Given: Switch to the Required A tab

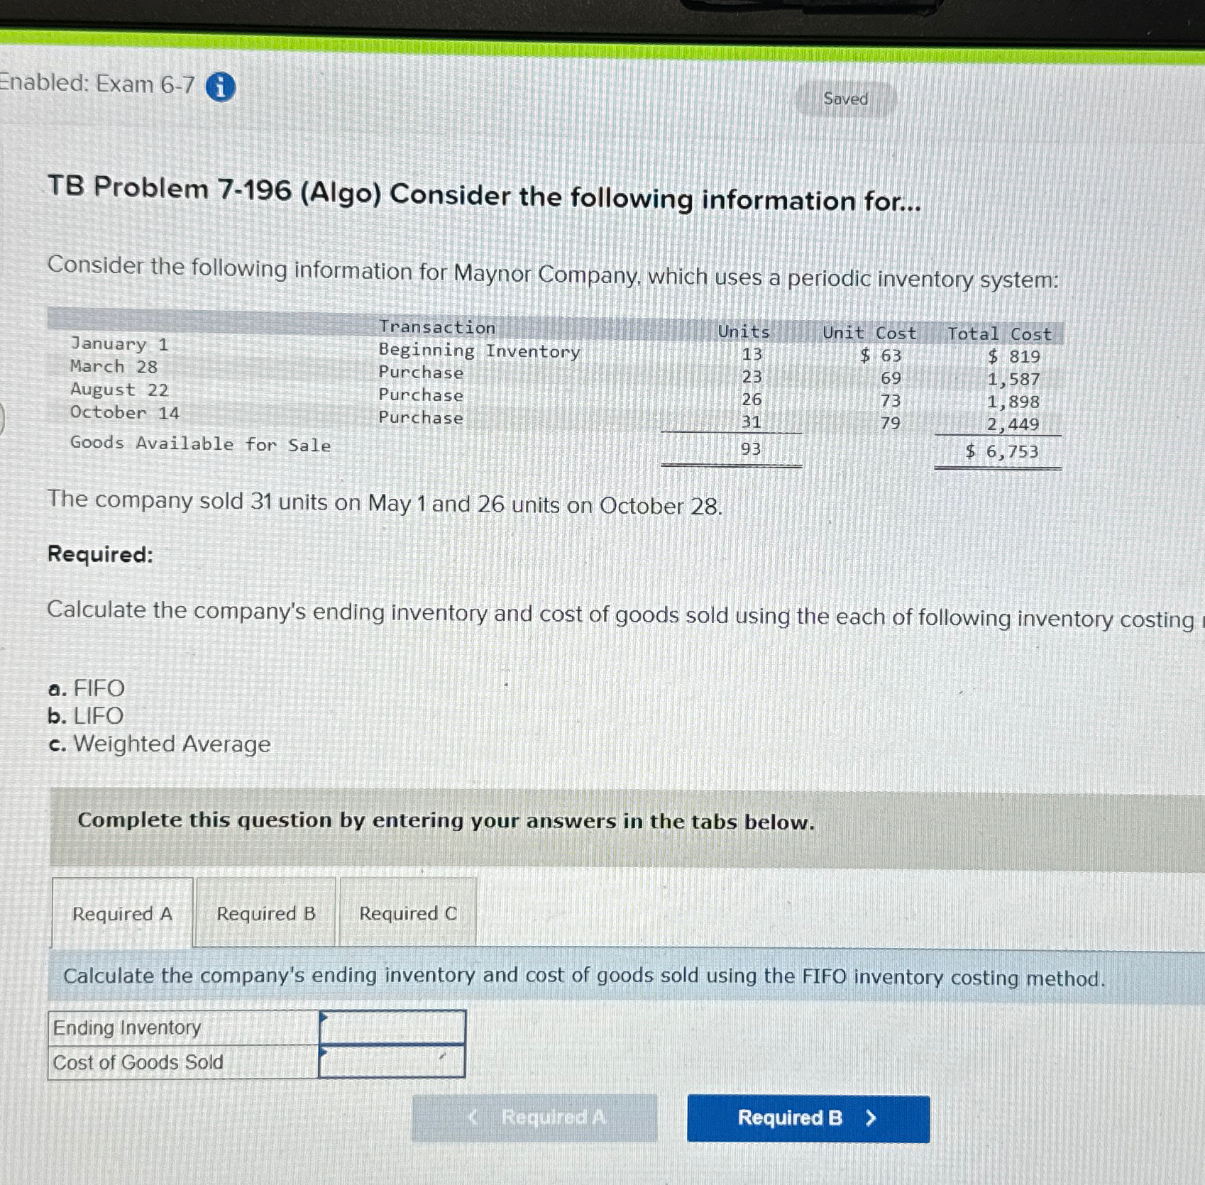Looking at the screenshot, I should pos(122,913).
